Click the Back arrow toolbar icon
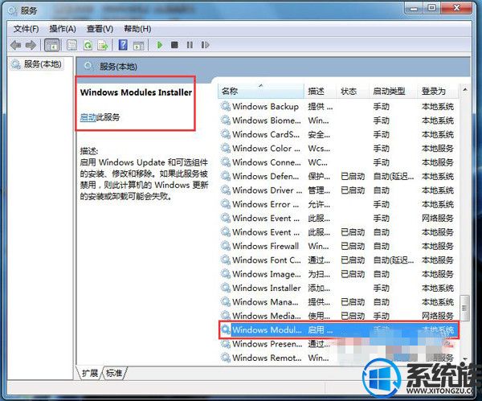 (x=16, y=45)
